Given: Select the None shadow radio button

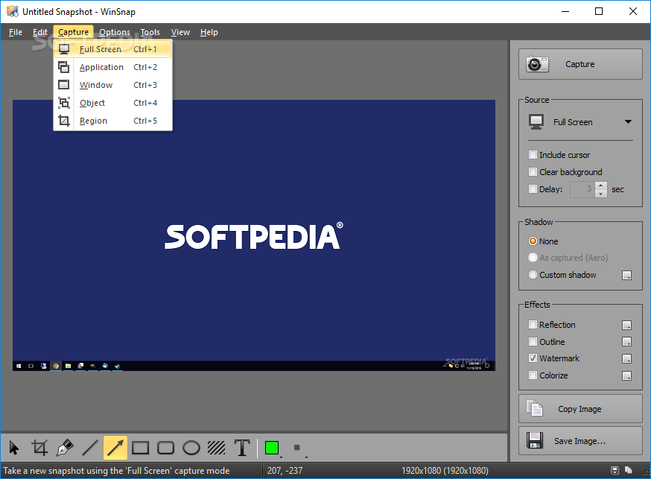Looking at the screenshot, I should pyautogui.click(x=533, y=241).
